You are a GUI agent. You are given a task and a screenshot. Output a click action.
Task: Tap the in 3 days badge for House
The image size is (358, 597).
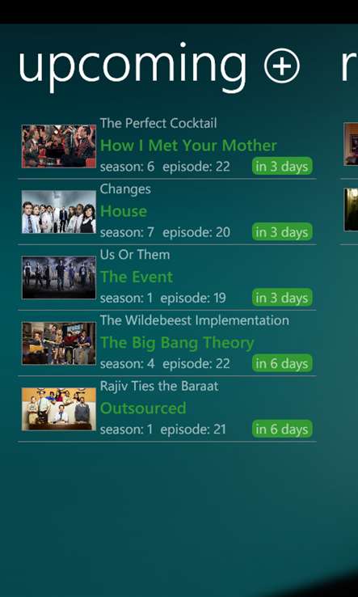pyautogui.click(x=282, y=232)
